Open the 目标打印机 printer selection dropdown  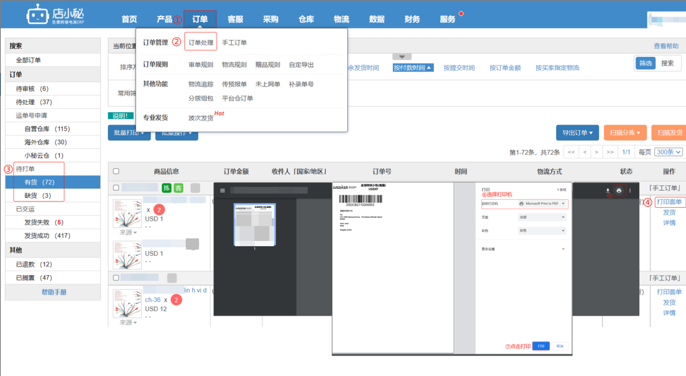coord(541,204)
